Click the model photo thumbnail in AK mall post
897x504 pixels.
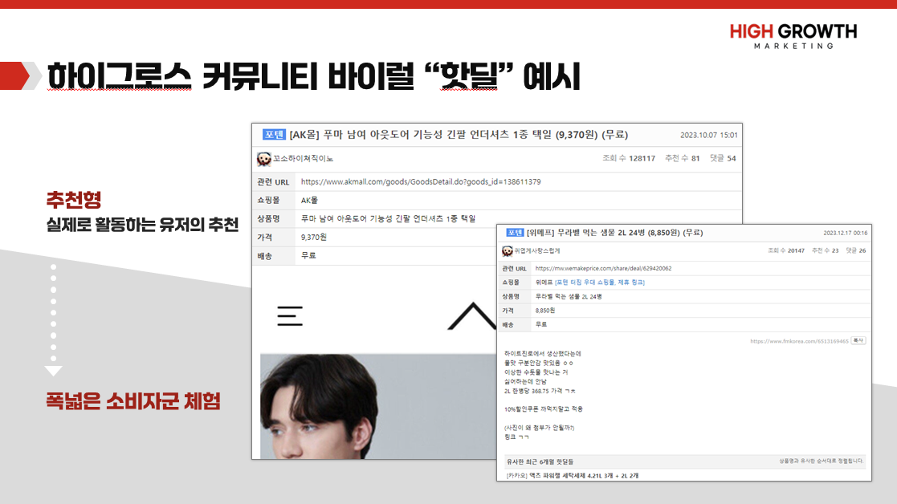point(378,406)
